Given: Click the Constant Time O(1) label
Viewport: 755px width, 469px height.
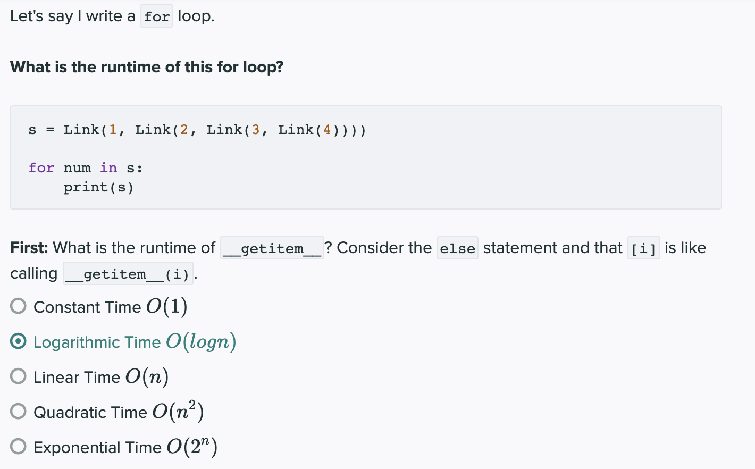Looking at the screenshot, I should (x=111, y=307).
